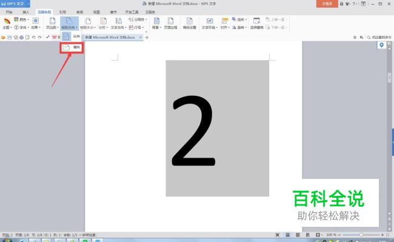Viewport: 394px width, 242px height.
Task: Click the location pin icon beside the scrollbar
Action: [381, 45]
